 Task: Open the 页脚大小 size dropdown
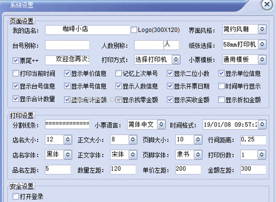click(198, 140)
